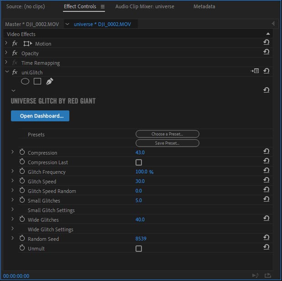The height and width of the screenshot is (281, 282).
Task: Select the Effect Controls tab
Action: pos(80,6)
